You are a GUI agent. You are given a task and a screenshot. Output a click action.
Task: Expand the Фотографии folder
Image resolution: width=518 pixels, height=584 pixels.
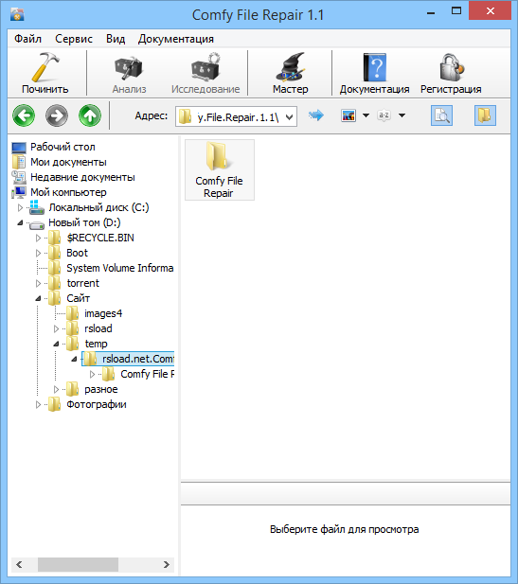click(39, 404)
